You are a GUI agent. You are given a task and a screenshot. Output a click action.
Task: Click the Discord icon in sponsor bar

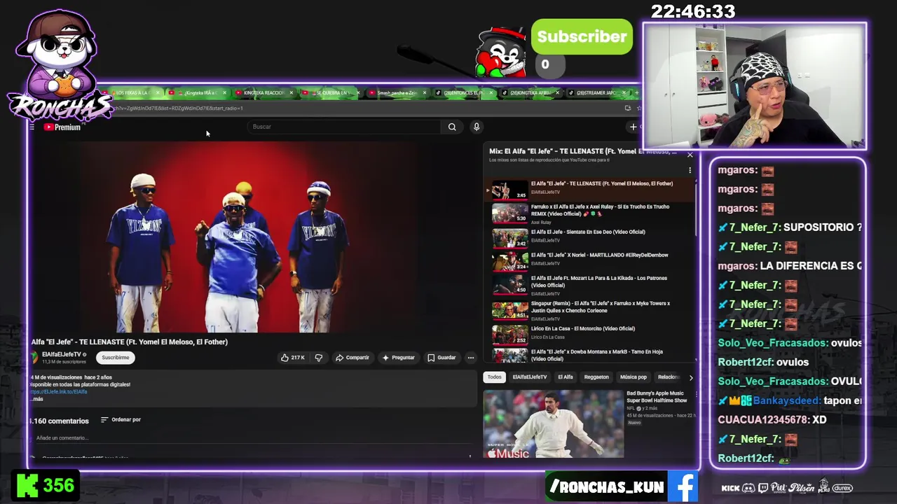[748, 488]
